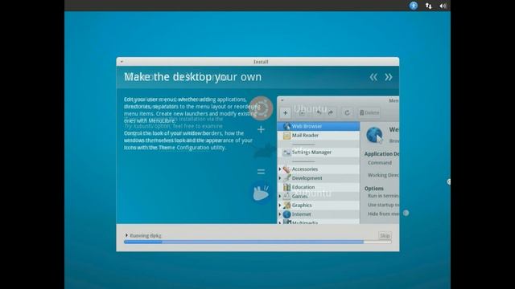Click the installation progress bar

point(257,242)
